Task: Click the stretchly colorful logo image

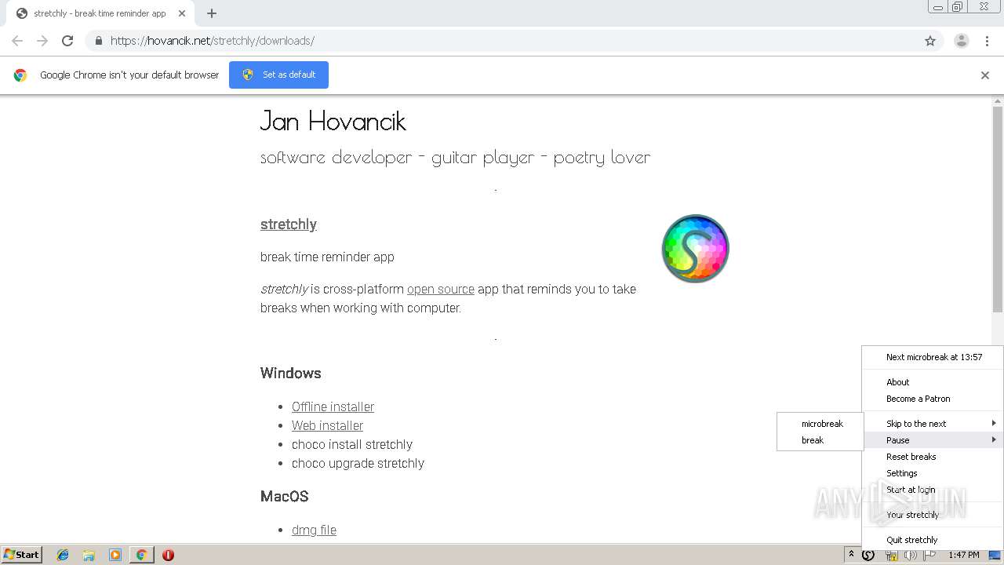Action: [x=696, y=249]
